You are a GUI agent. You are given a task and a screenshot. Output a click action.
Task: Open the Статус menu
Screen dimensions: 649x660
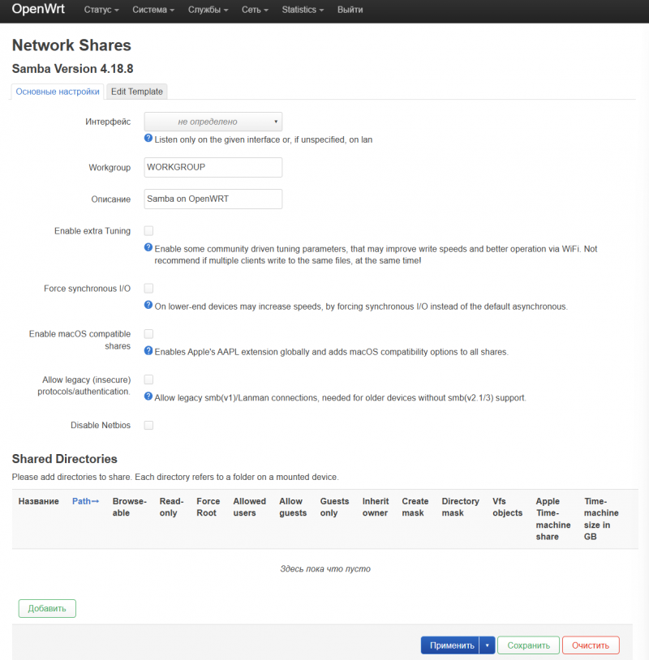click(101, 11)
